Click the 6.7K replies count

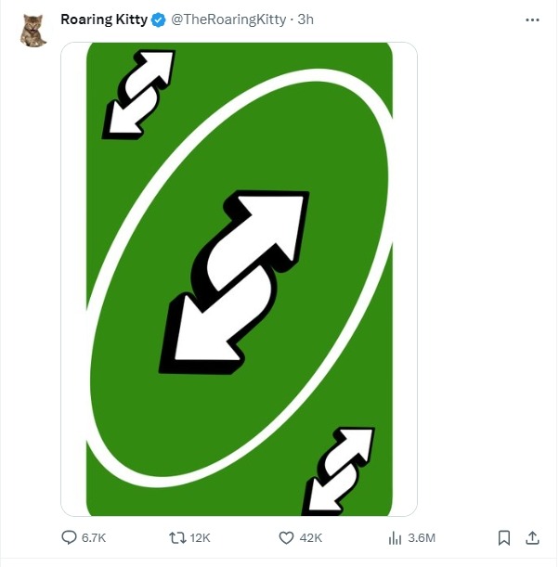point(95,538)
